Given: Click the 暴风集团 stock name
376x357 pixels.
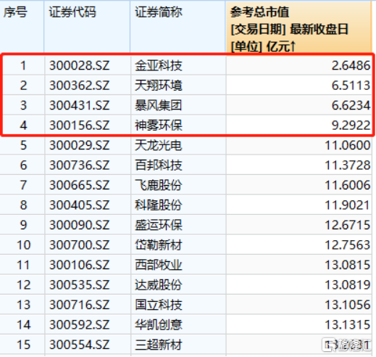Looking at the screenshot, I should [159, 105].
